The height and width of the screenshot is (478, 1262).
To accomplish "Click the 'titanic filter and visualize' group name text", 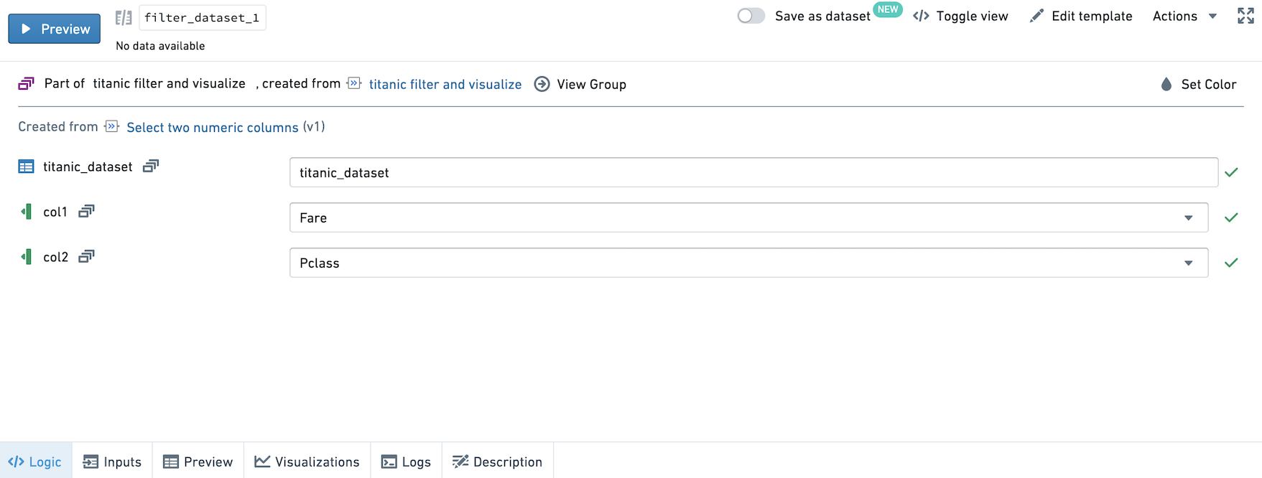I will tap(170, 83).
